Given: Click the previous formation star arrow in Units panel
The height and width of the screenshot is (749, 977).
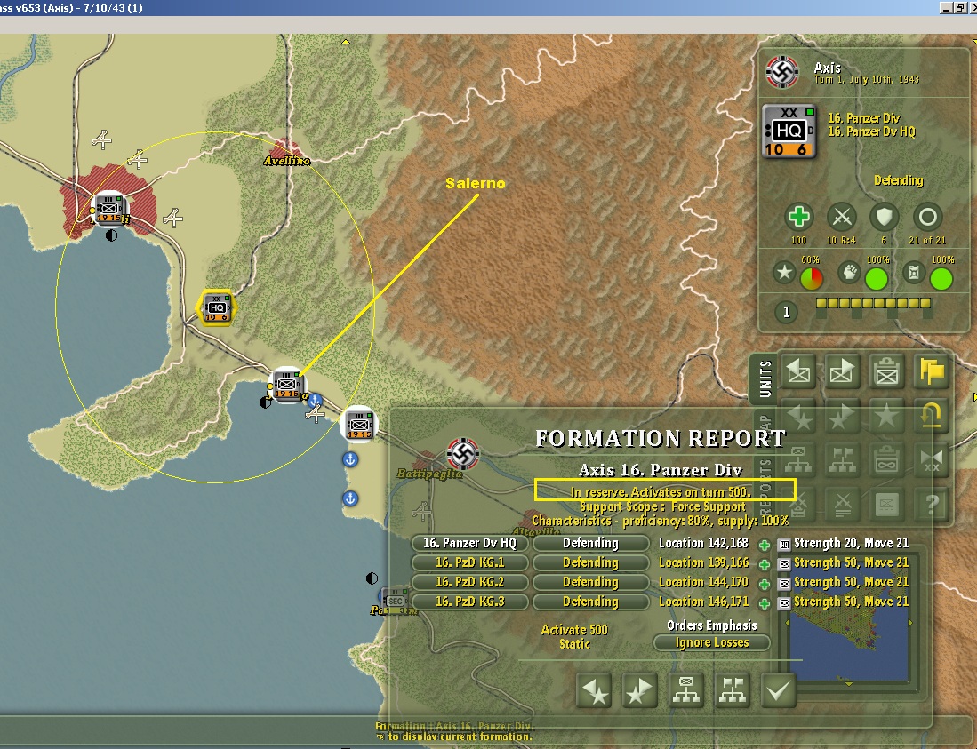Looking at the screenshot, I should click(798, 417).
